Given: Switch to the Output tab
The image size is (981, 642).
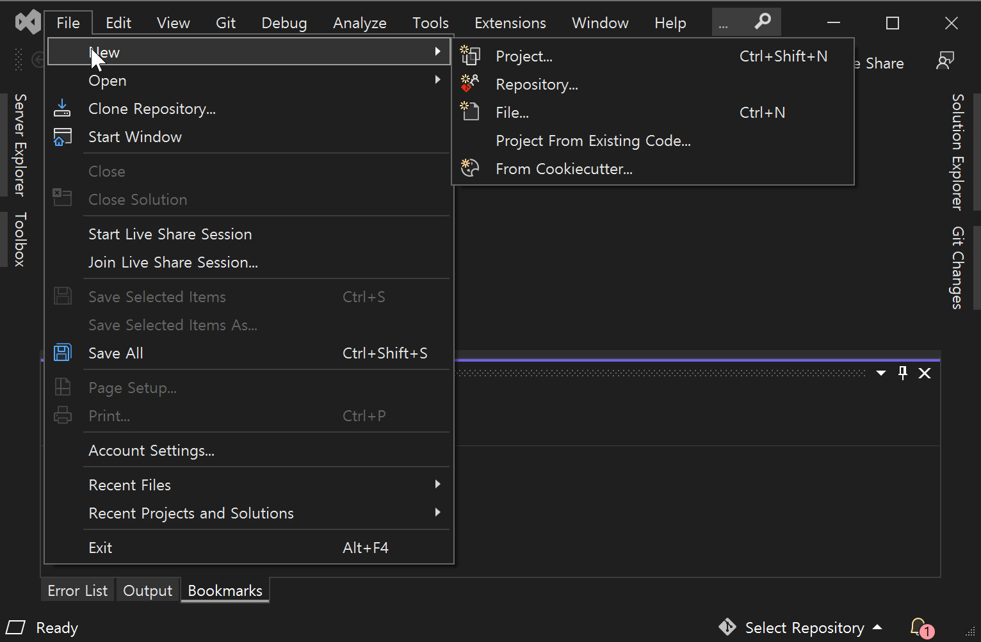Looking at the screenshot, I should (x=148, y=590).
